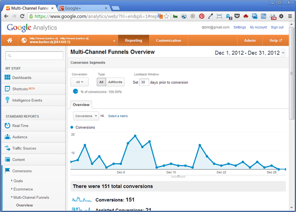
Task: Click the Conversion Segments header
Action: pos(88,62)
